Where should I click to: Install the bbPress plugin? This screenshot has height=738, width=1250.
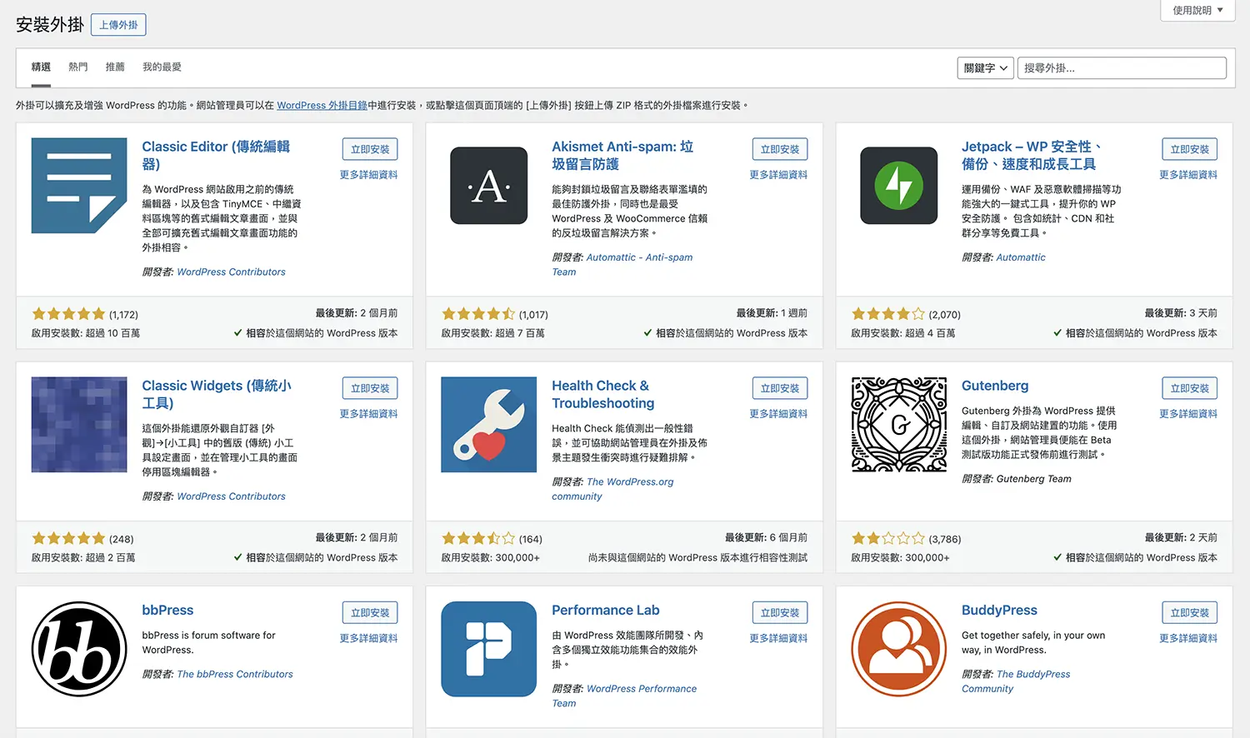coord(370,612)
